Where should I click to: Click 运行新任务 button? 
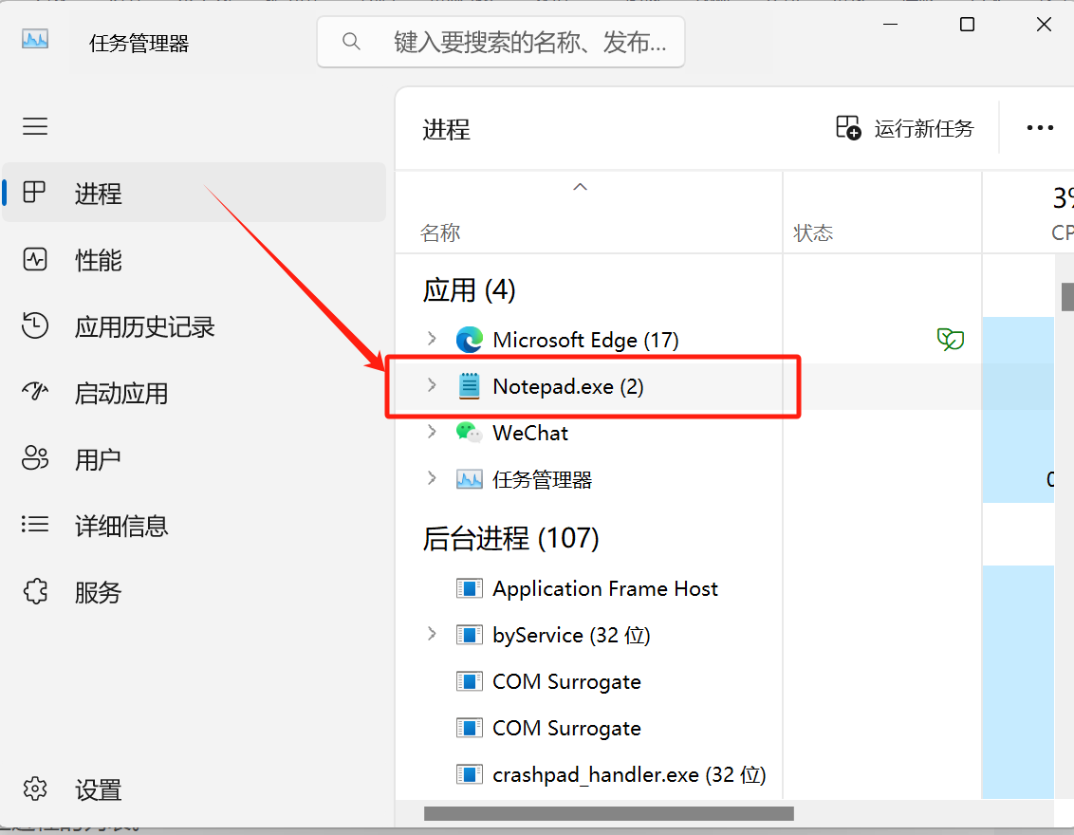click(x=904, y=128)
